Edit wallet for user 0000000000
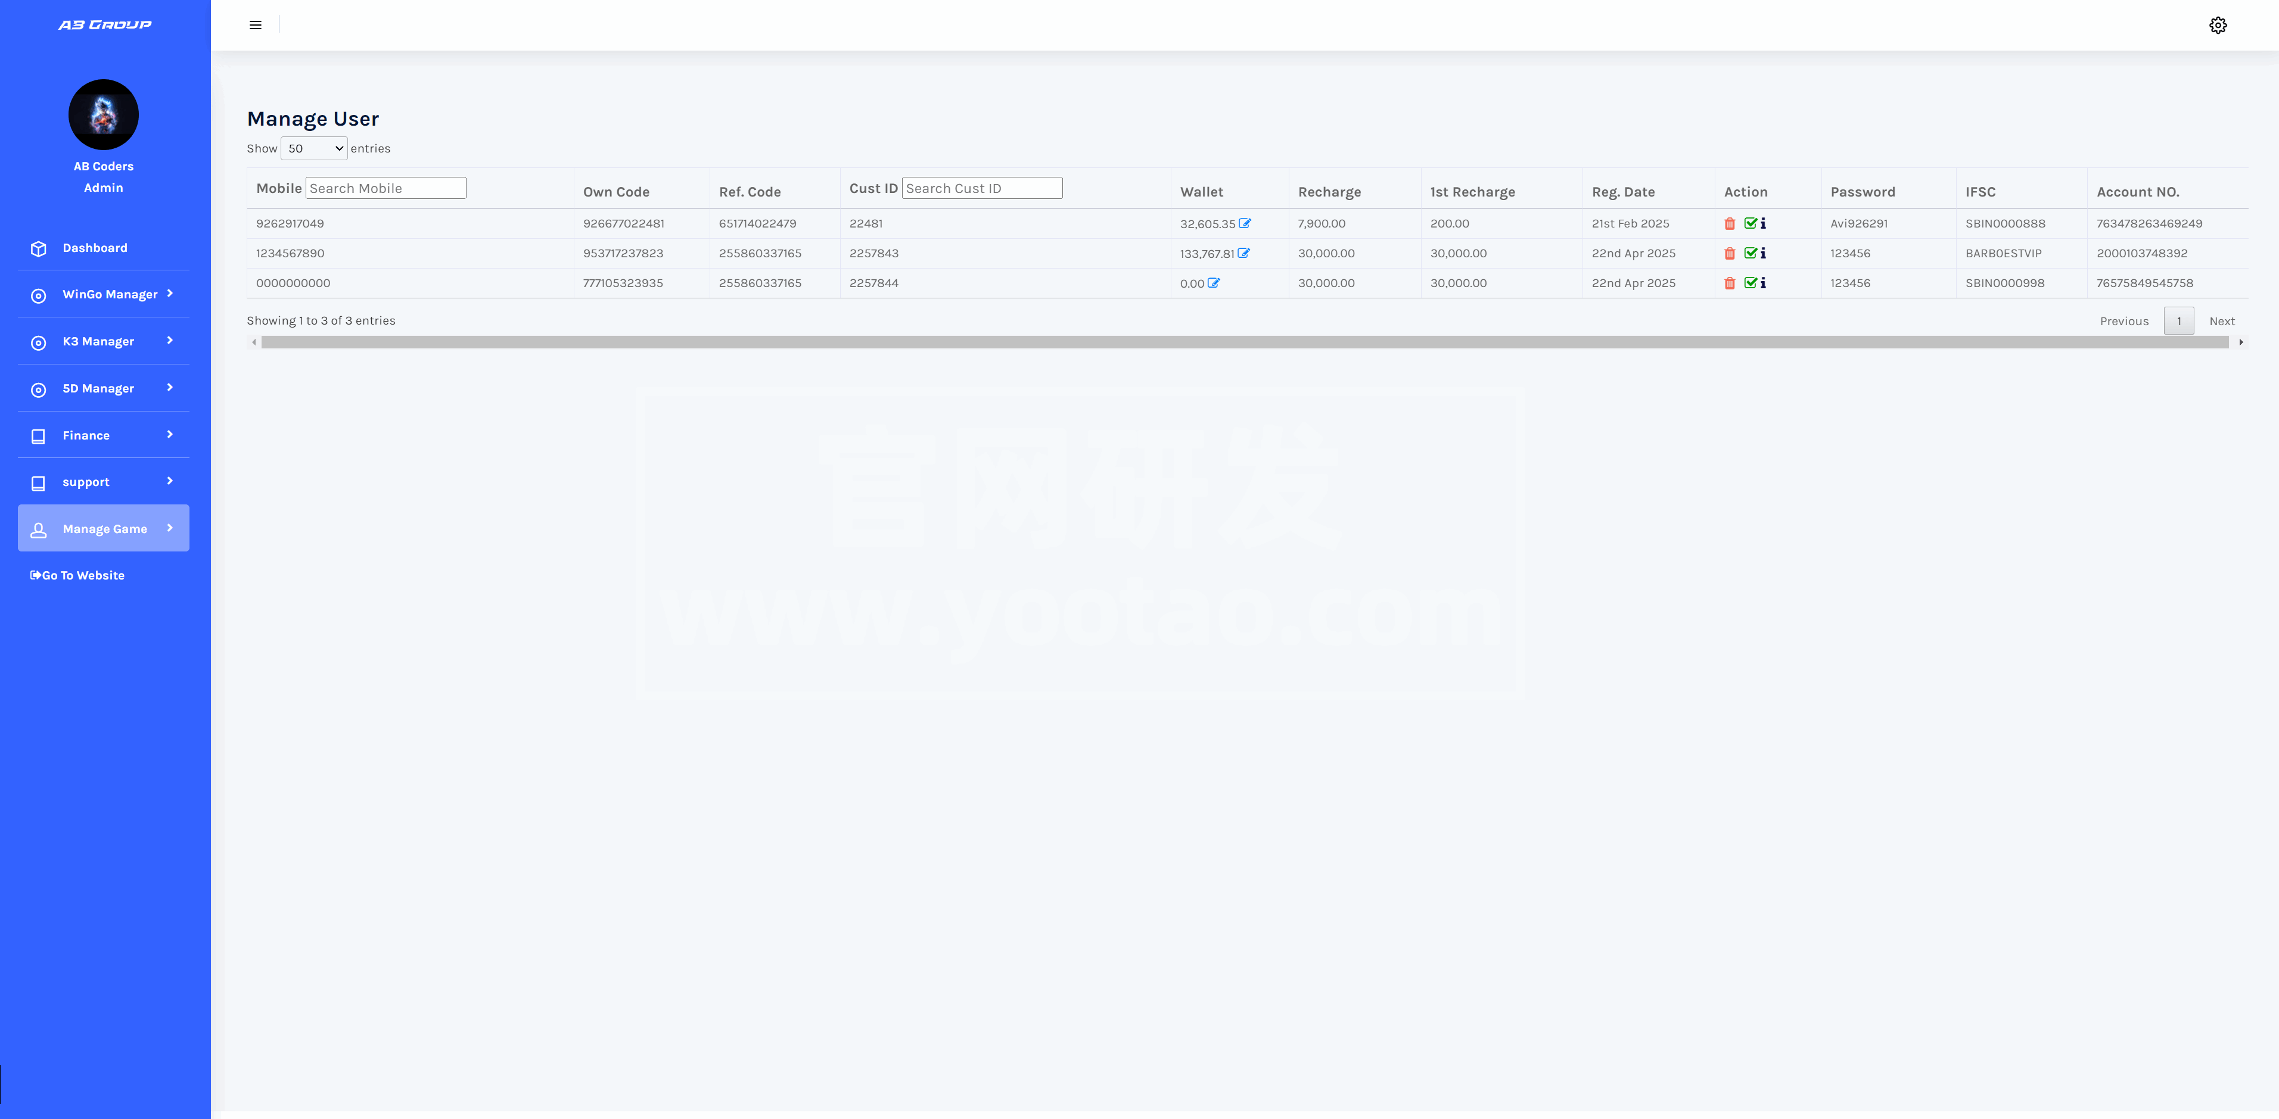2279x1119 pixels. tap(1213, 283)
